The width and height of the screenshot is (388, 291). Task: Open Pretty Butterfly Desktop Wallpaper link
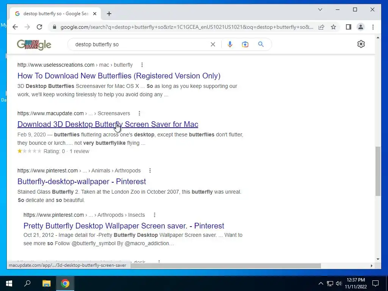point(124,226)
